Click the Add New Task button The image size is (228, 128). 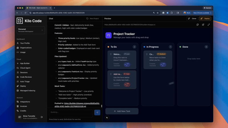click(x=122, y=111)
